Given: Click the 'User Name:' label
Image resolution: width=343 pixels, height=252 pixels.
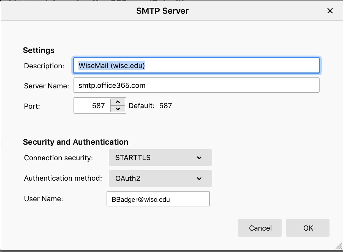Looking at the screenshot, I should click(x=44, y=198).
